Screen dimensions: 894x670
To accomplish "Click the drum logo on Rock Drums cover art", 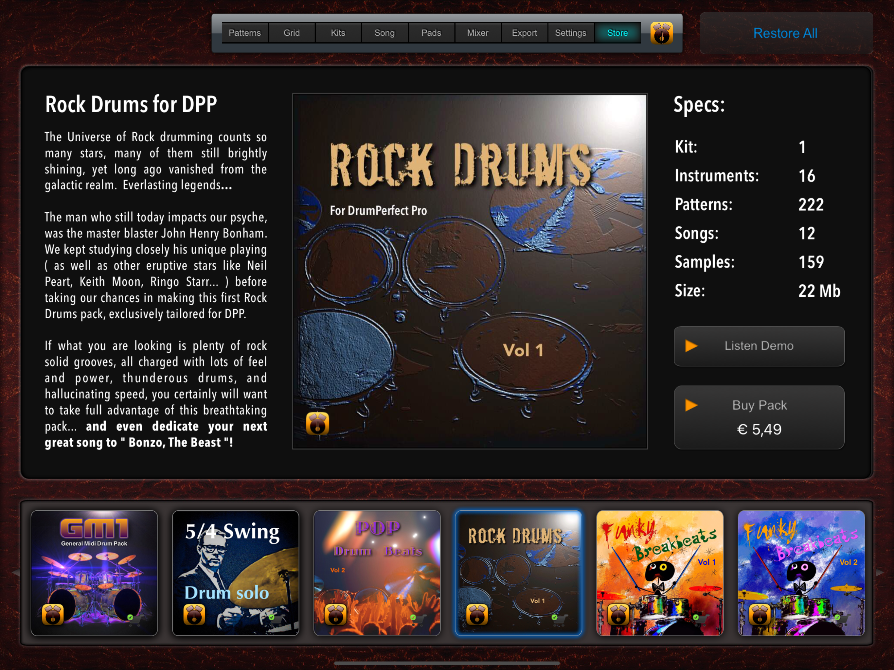I will click(x=317, y=424).
